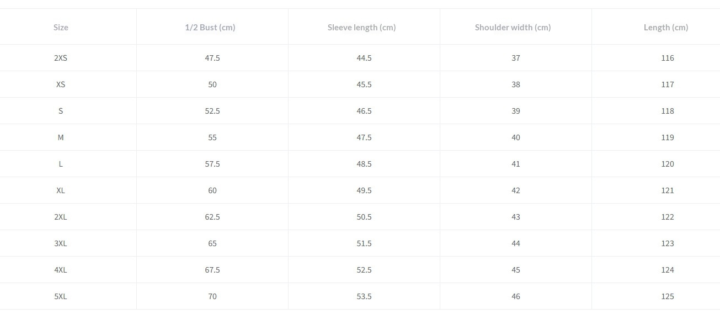Click the Length (cm) column header
The height and width of the screenshot is (314, 720).
(x=665, y=27)
